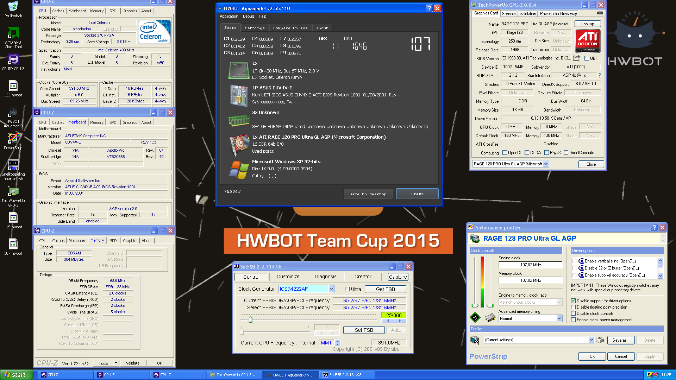Click Save as... in Performance profiles
Image resolution: width=676 pixels, height=380 pixels.
(621, 340)
